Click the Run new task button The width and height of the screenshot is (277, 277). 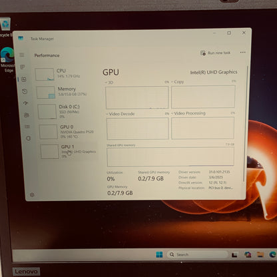pos(216,53)
